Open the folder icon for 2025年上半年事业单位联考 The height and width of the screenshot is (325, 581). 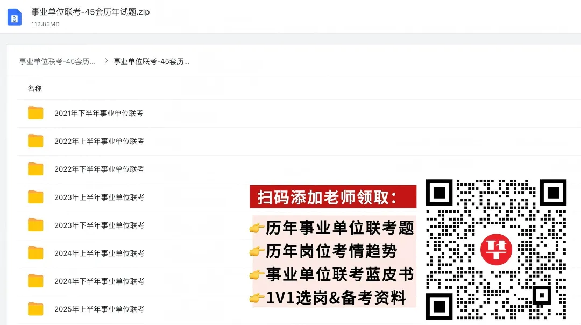(36, 309)
